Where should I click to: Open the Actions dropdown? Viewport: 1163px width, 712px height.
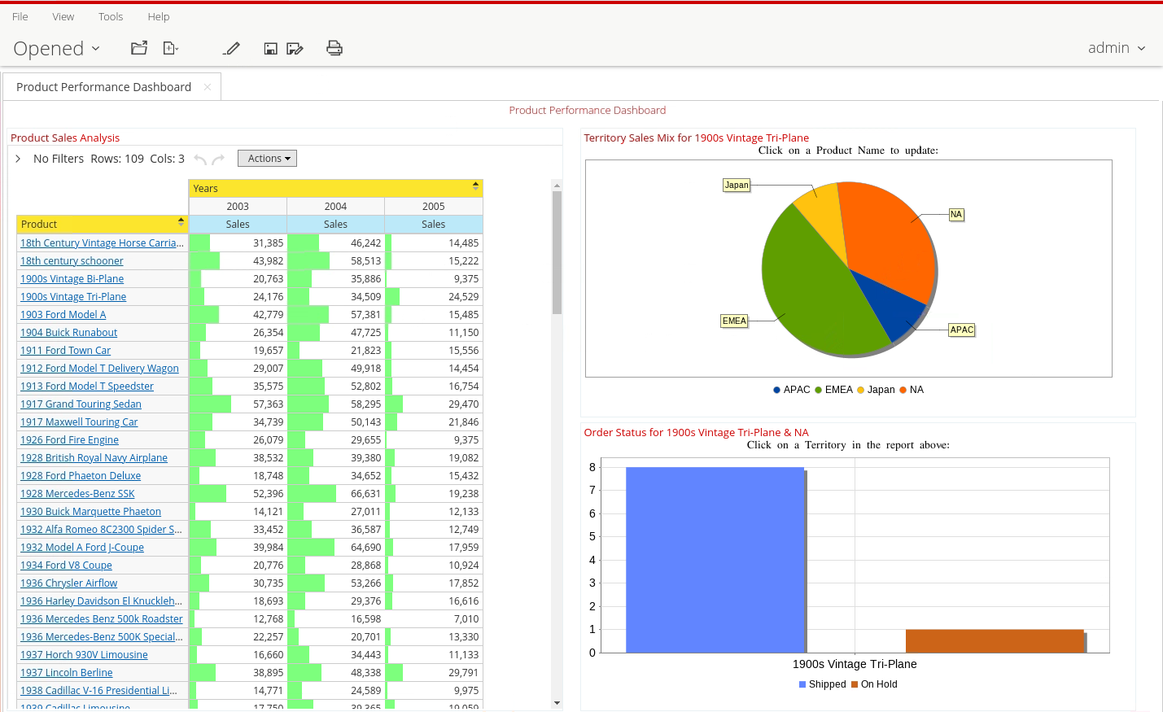click(x=268, y=159)
